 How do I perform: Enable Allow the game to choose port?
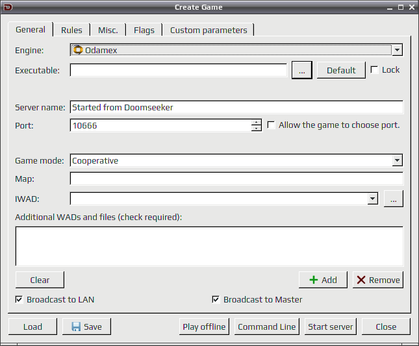point(271,125)
